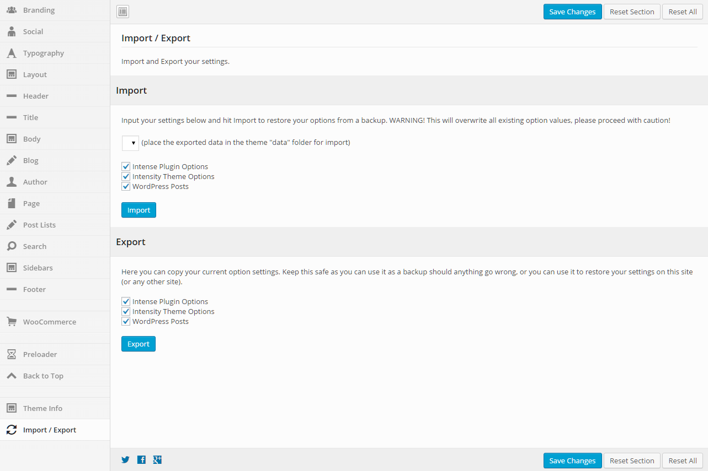Click the blue Import button
This screenshot has width=708, height=471.
tap(139, 210)
